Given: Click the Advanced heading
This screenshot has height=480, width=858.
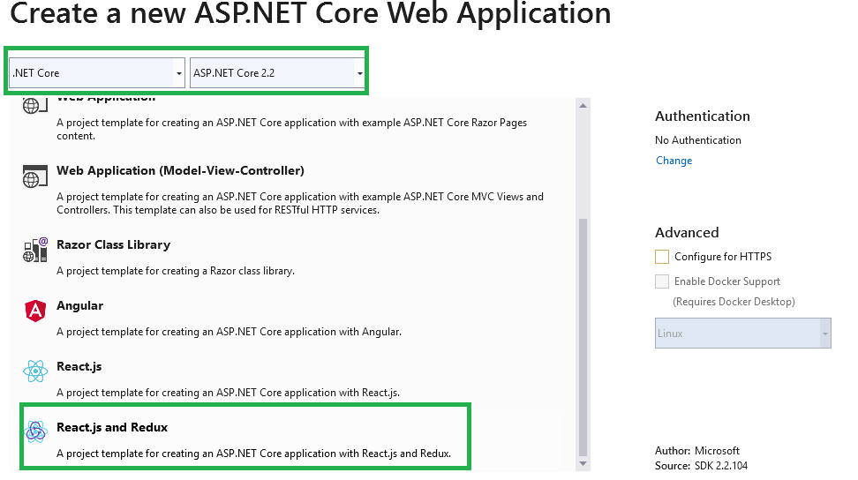Looking at the screenshot, I should (x=688, y=232).
